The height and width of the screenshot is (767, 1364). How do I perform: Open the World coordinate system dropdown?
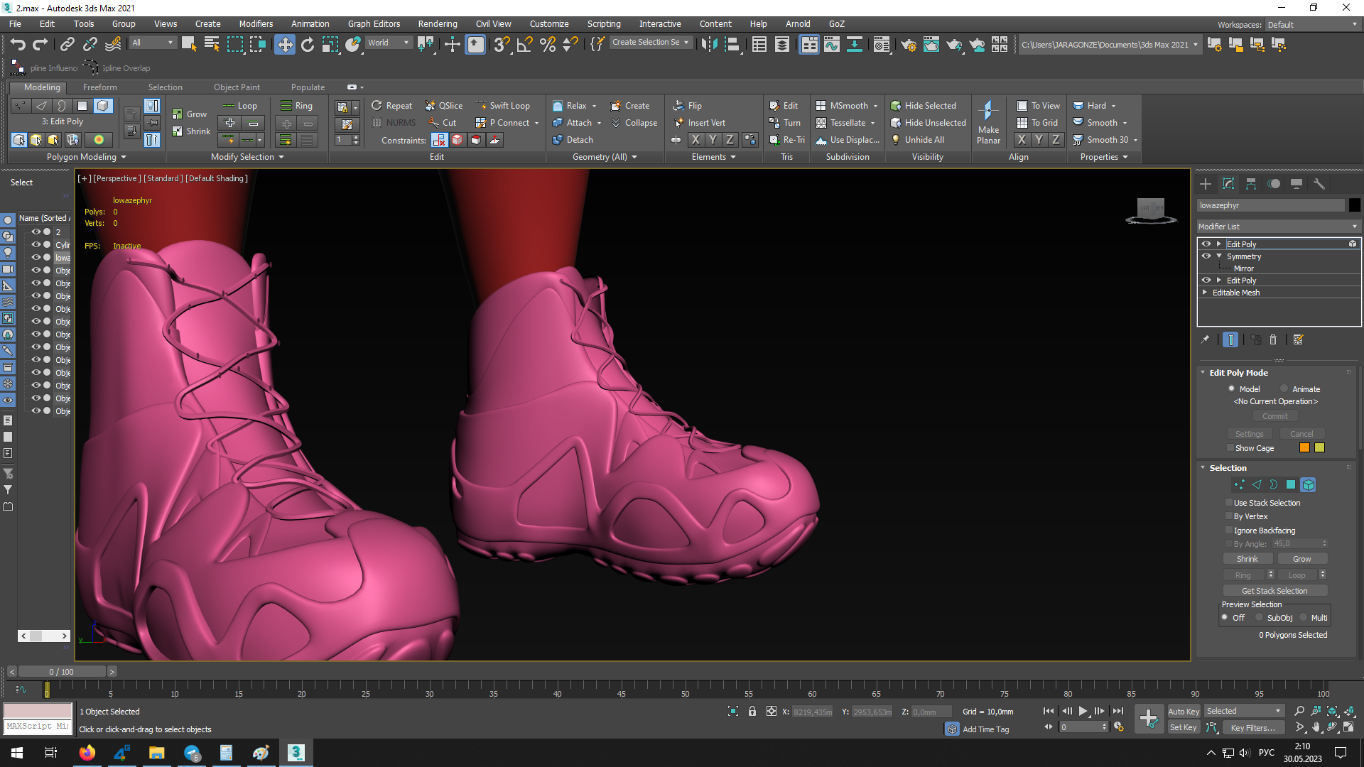pos(388,43)
